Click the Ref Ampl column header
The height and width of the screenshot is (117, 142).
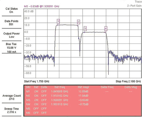(83, 87)
